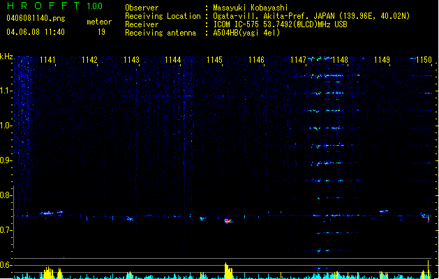
Task: Select the Ogata-vill. Akita-Pref. JAPAN location text
Action: pos(311,16)
